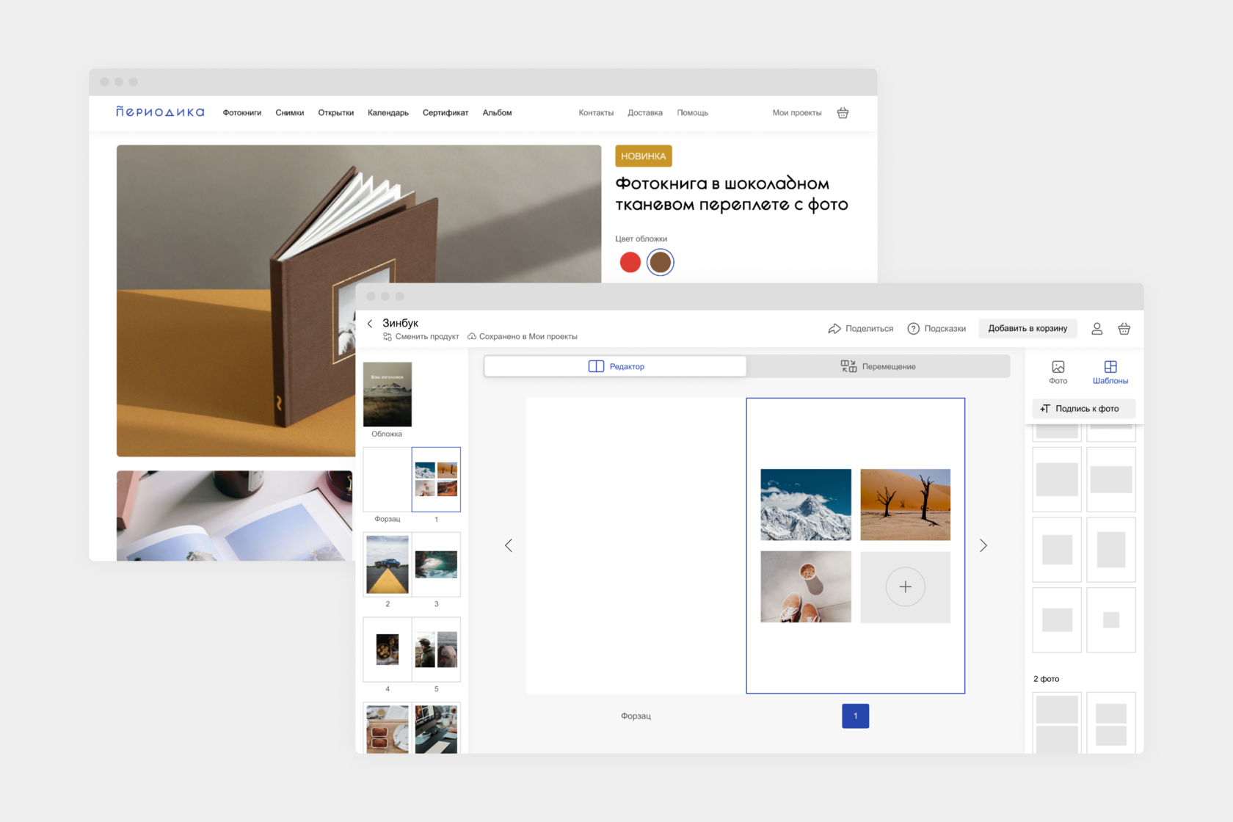The image size is (1233, 822).
Task: Open the Альбом menu item
Action: tap(498, 113)
